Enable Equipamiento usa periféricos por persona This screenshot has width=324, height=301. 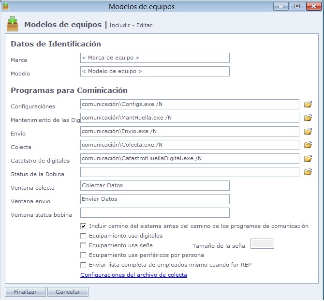pos(83,255)
